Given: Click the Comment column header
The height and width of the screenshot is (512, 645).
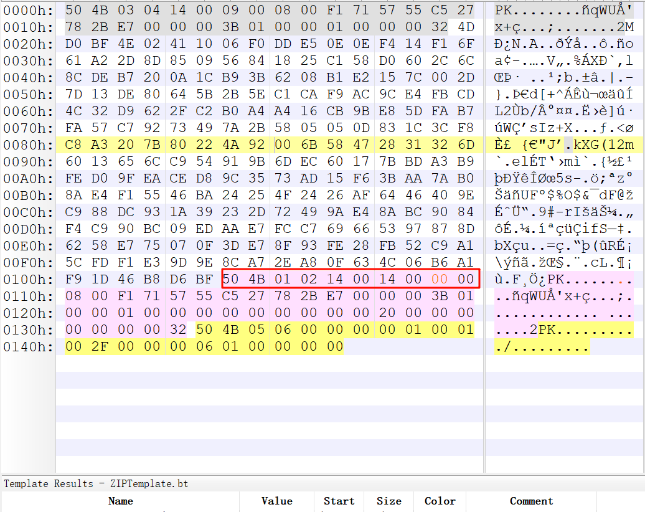Looking at the screenshot, I should 531,501.
